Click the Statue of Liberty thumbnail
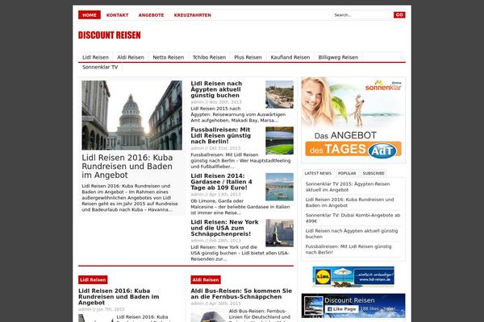This screenshot has width=484, height=322. [x=279, y=233]
